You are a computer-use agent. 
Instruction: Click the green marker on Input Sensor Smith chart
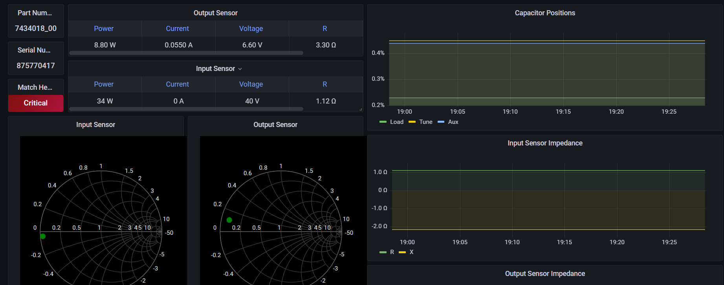[x=43, y=236]
